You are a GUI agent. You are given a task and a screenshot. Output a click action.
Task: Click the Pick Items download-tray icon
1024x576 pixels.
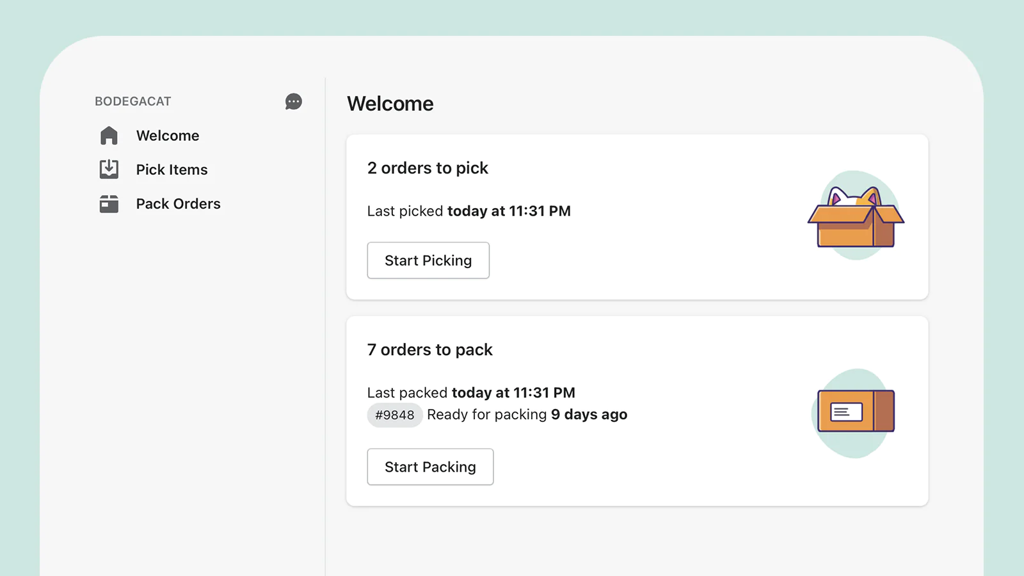click(x=109, y=170)
